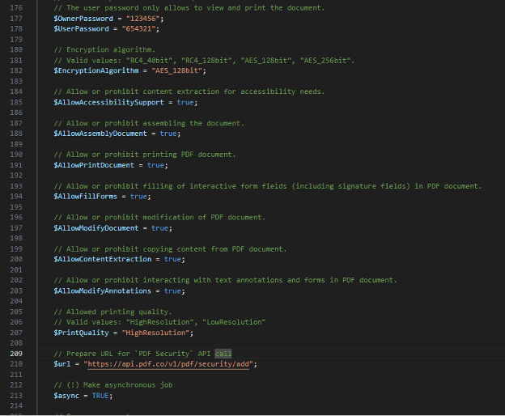Click comment about copying content from PDF
Image resolution: width=505 pixels, height=416 pixels.
(170, 249)
